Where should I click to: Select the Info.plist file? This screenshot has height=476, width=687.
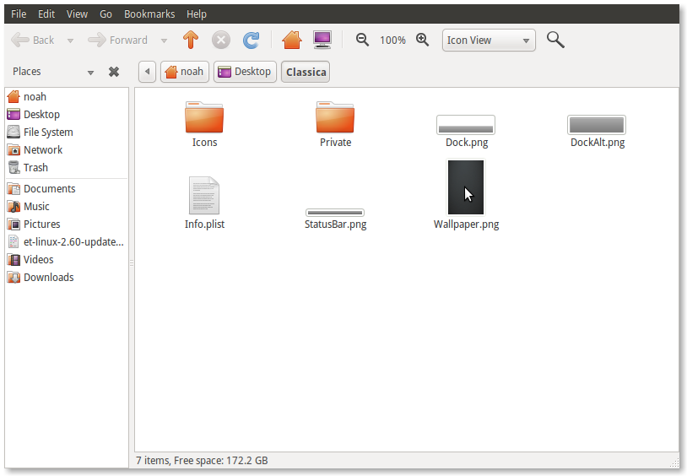(x=204, y=203)
